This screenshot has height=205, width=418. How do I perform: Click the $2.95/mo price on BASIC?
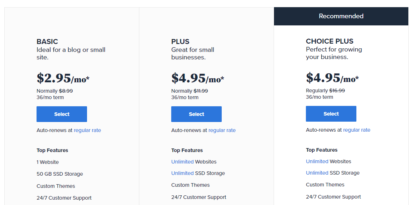click(x=63, y=78)
